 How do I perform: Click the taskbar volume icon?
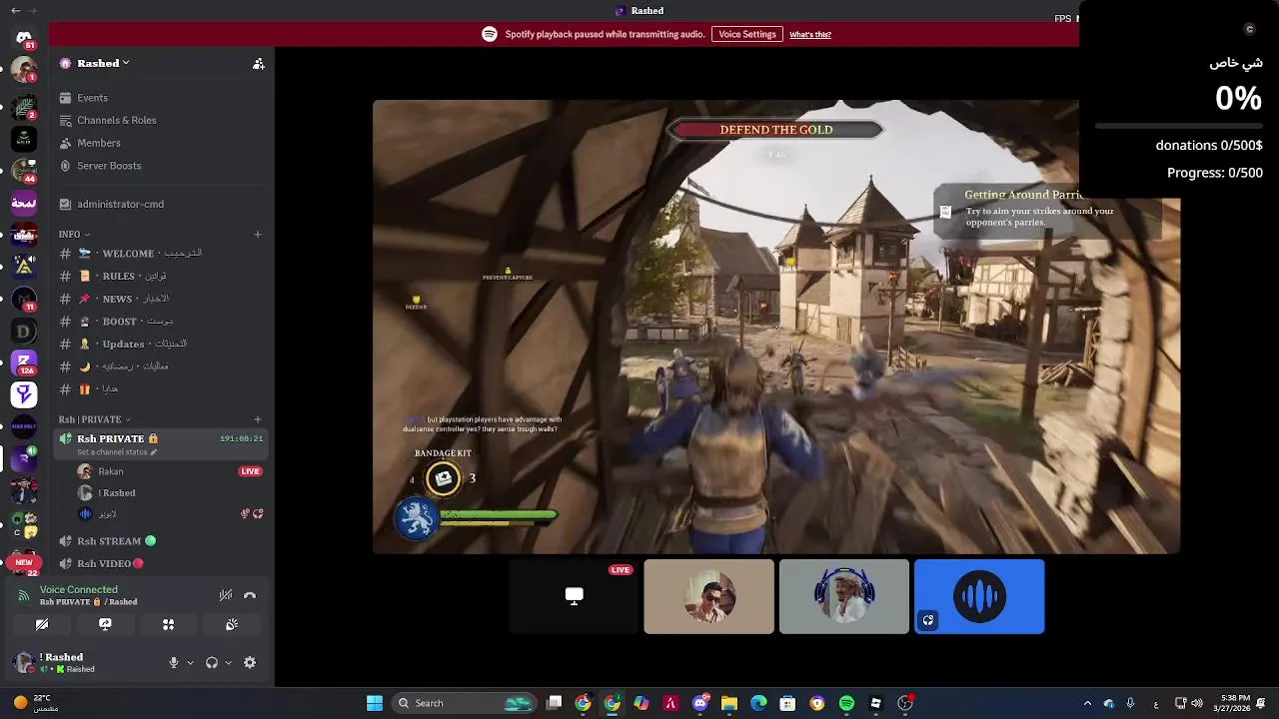click(1197, 703)
